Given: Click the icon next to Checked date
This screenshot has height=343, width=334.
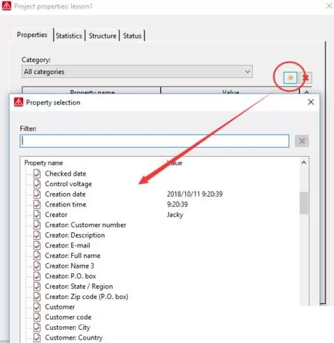Looking at the screenshot, I should click(x=37, y=174).
